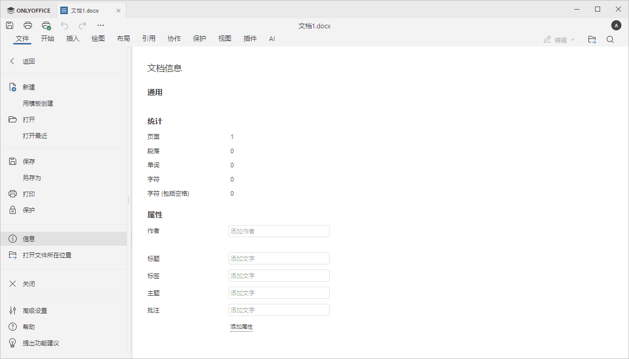Click the user avatar at top right
629x359 pixels.
click(x=616, y=25)
